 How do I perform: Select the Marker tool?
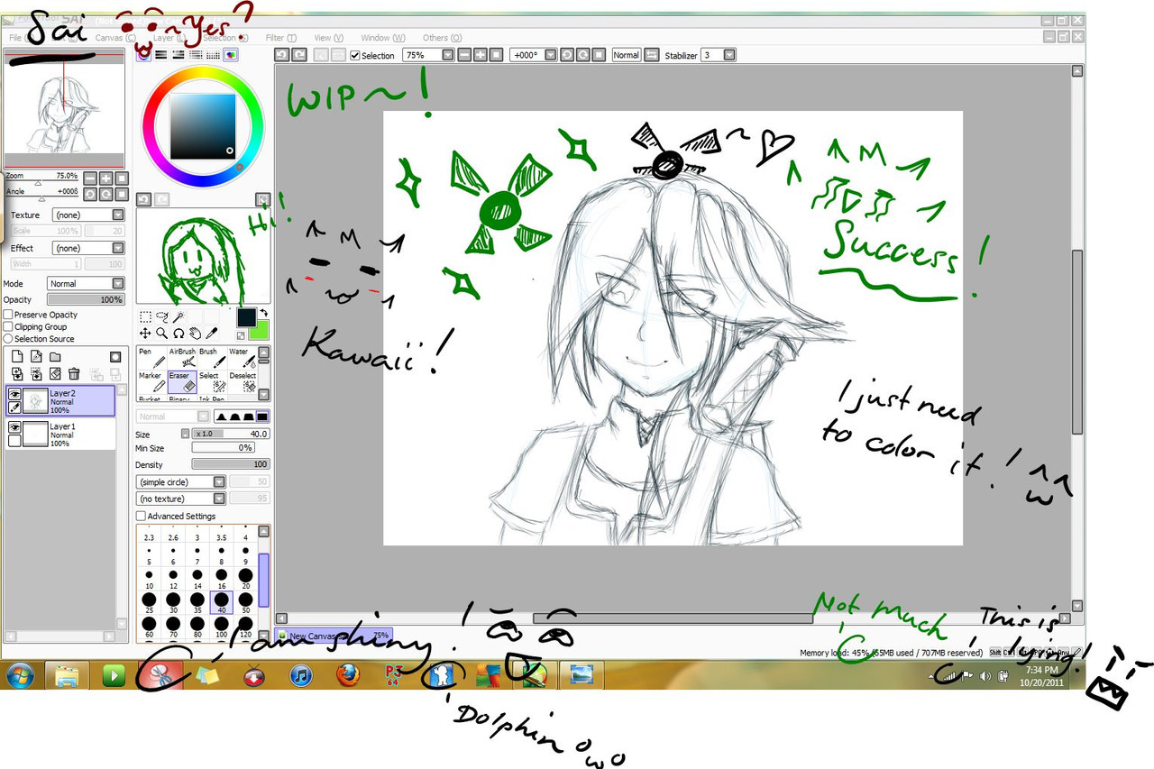click(151, 381)
